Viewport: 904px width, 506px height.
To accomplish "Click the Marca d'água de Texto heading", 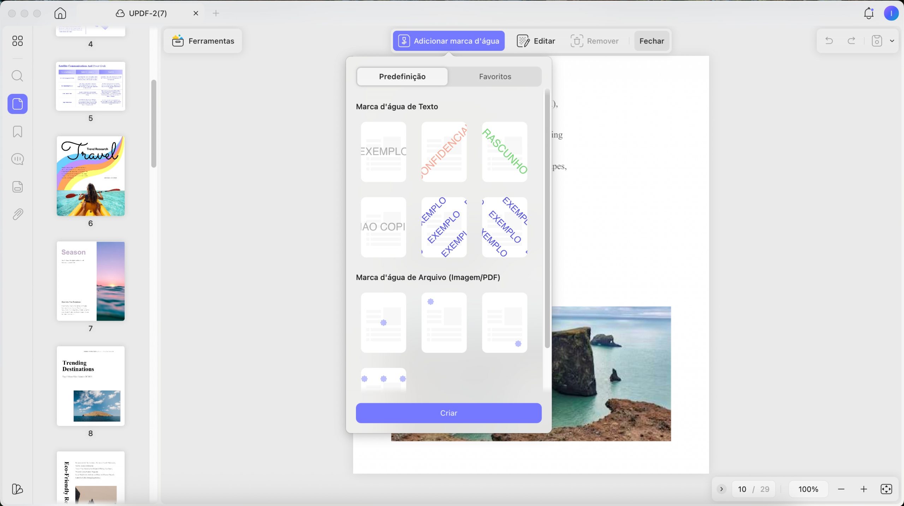I will (x=397, y=107).
